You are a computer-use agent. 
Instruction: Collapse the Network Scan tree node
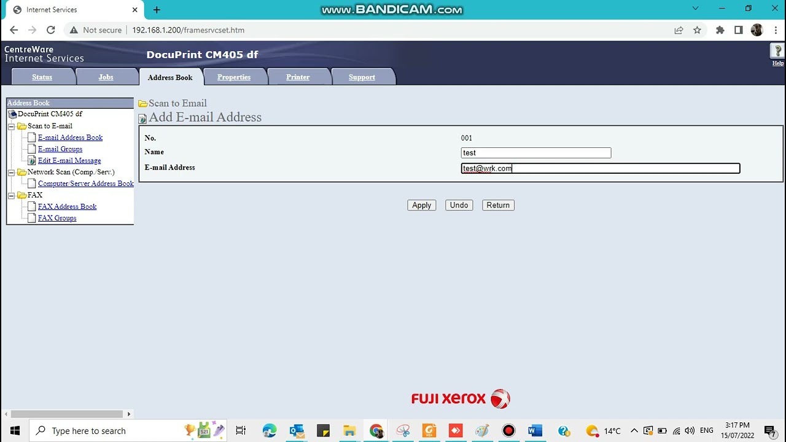[x=11, y=173]
